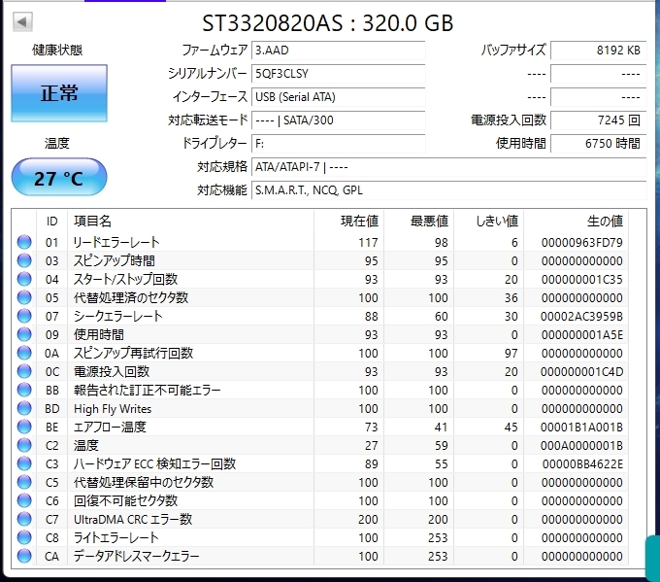
Task: Click status icon for UltraDMA CRC エラー数 row
Action: [x=24, y=520]
